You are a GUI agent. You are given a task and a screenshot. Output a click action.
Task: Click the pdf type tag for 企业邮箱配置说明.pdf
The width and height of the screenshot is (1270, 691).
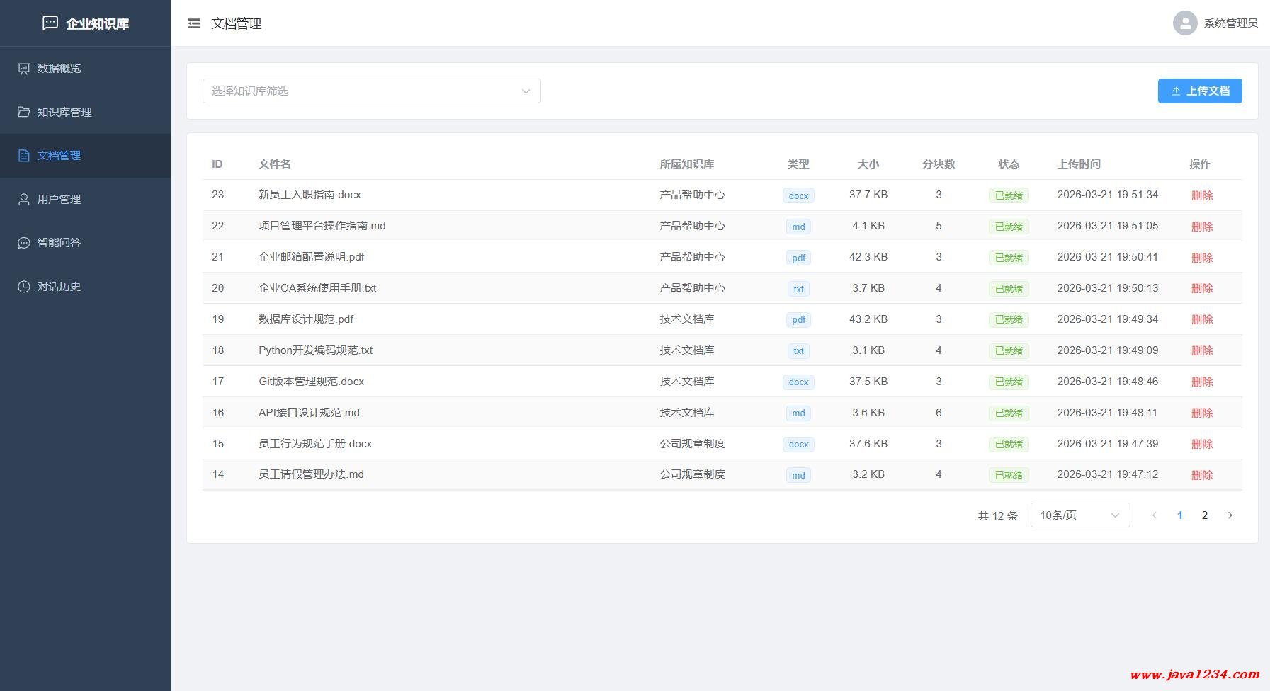tap(798, 258)
